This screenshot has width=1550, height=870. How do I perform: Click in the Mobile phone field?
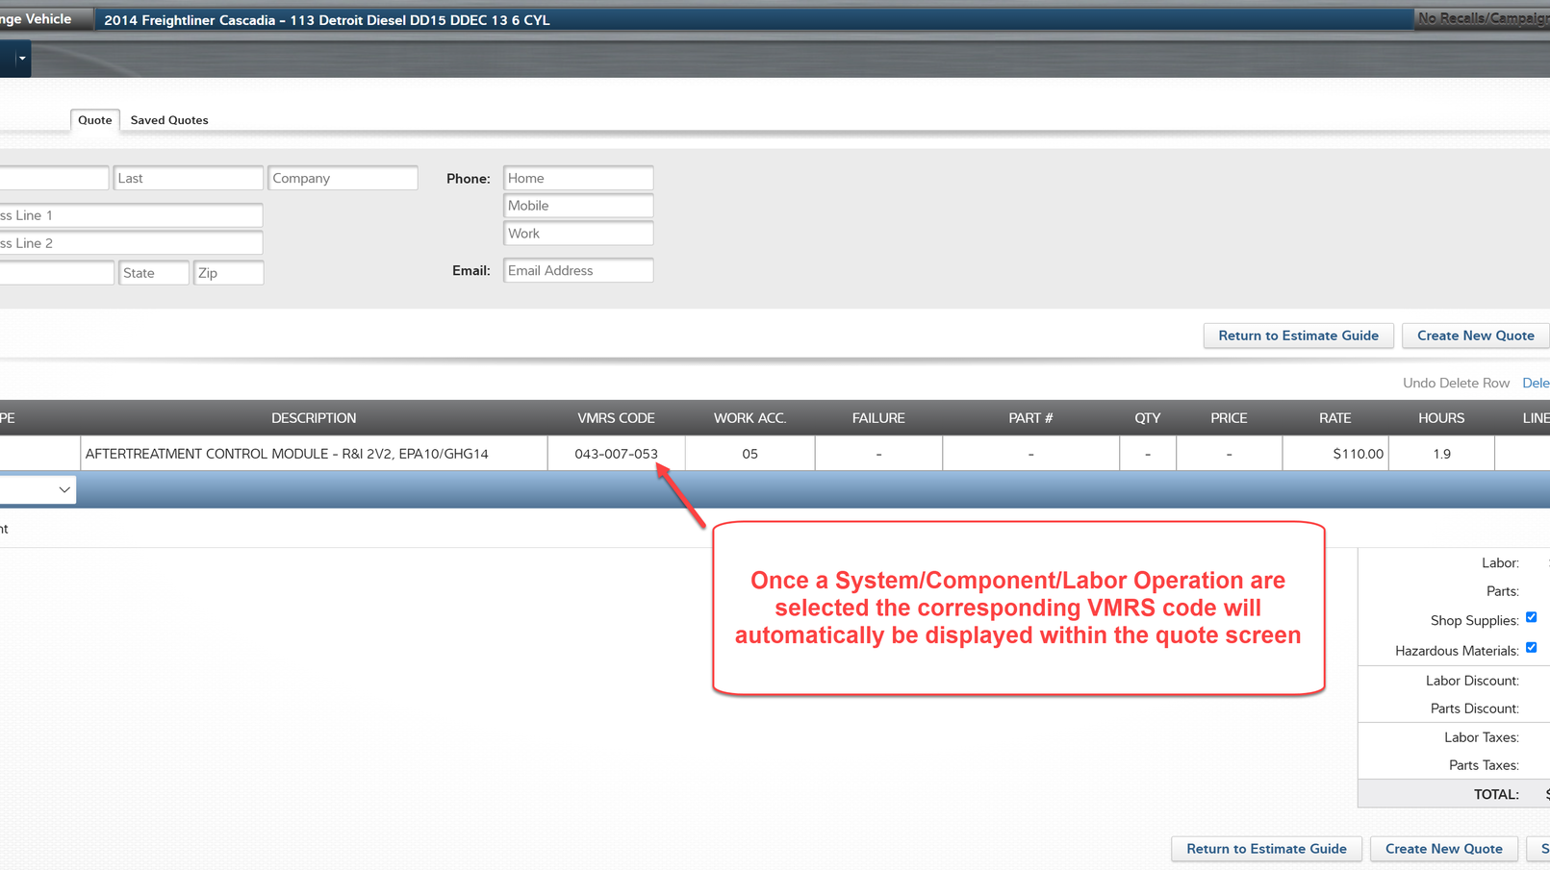pyautogui.click(x=577, y=205)
